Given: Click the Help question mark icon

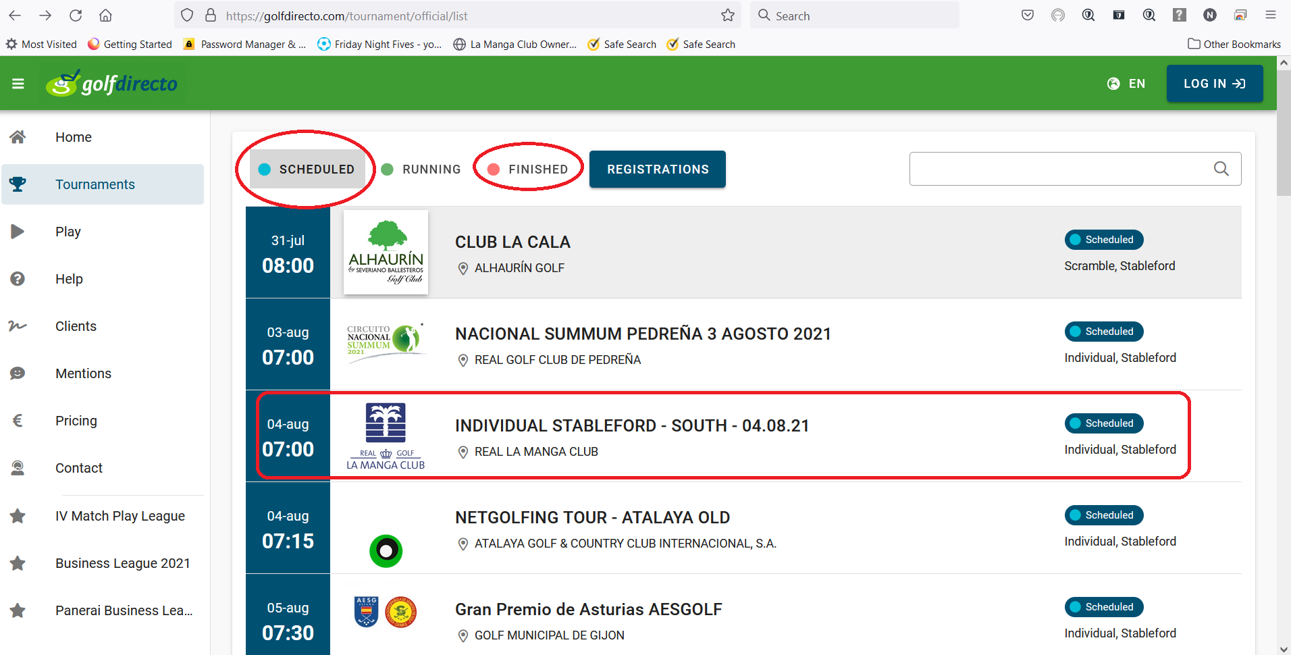Looking at the screenshot, I should [18, 279].
